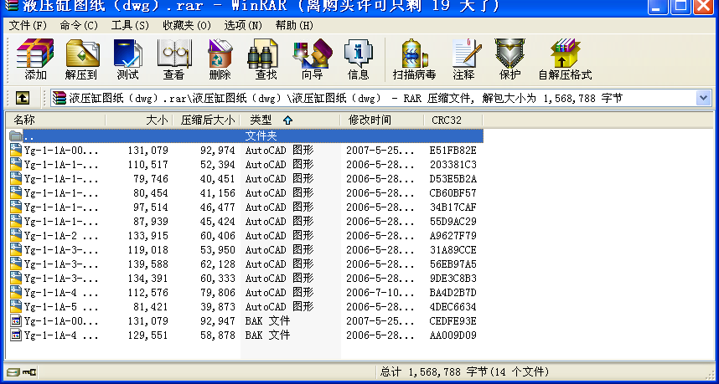Image resolution: width=719 pixels, height=384 pixels.
Task: Click the 添加 (Add) toolbar icon
Action: (35, 59)
